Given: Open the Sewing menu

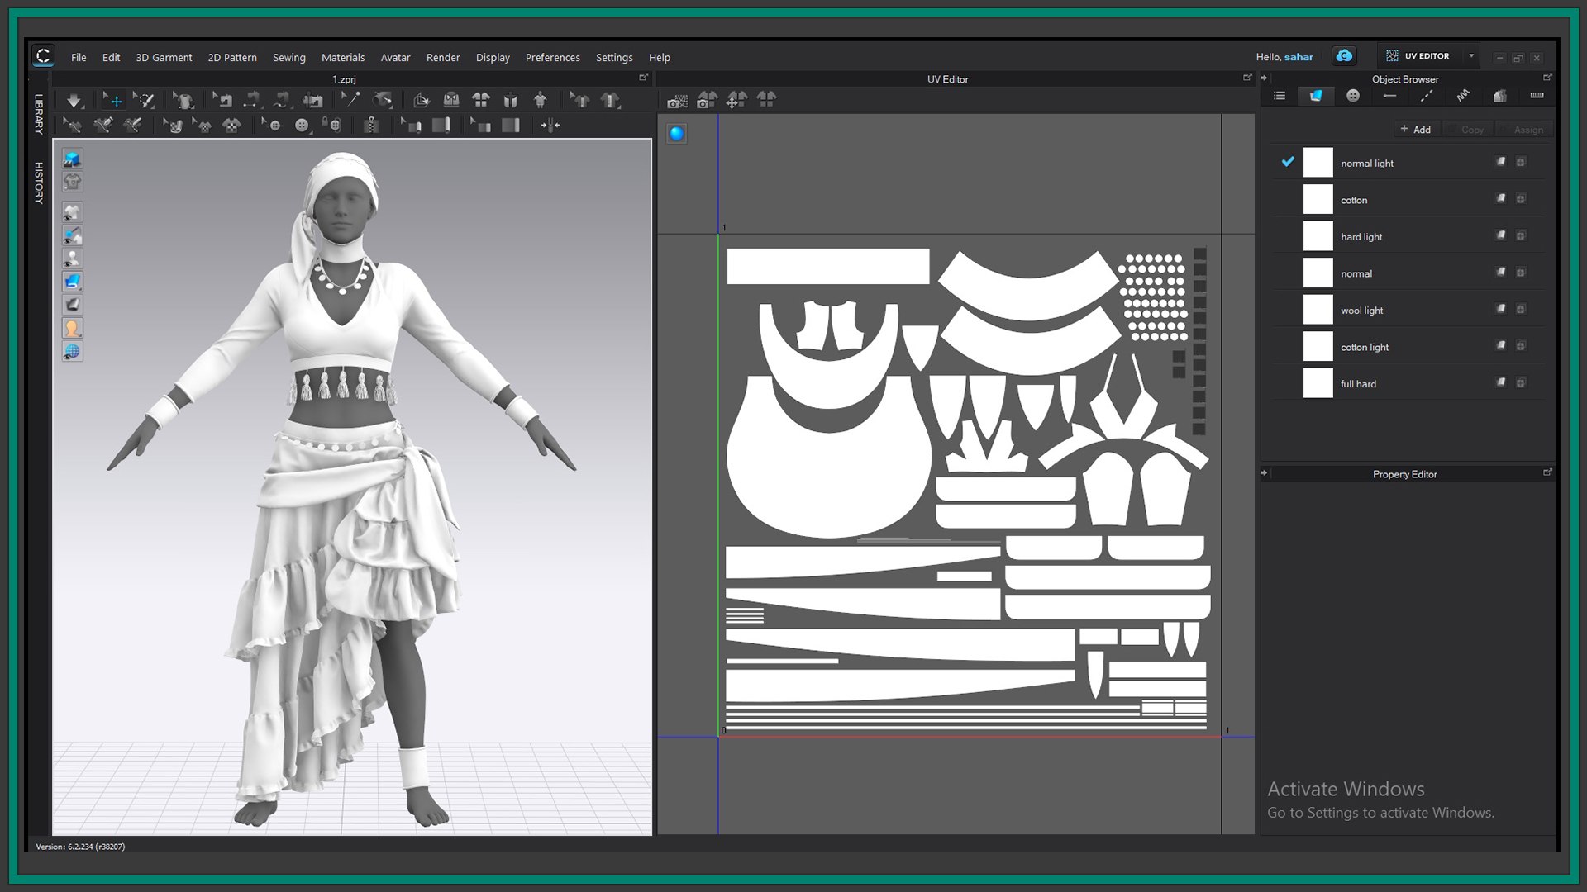Looking at the screenshot, I should tap(289, 57).
